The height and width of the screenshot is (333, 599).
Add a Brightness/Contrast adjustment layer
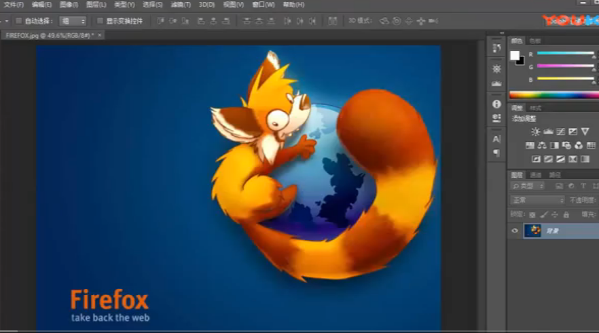[536, 132]
